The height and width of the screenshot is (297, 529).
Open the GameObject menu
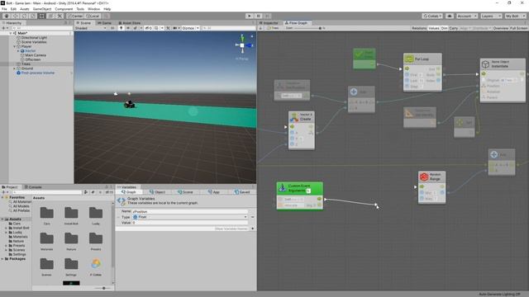click(x=42, y=9)
